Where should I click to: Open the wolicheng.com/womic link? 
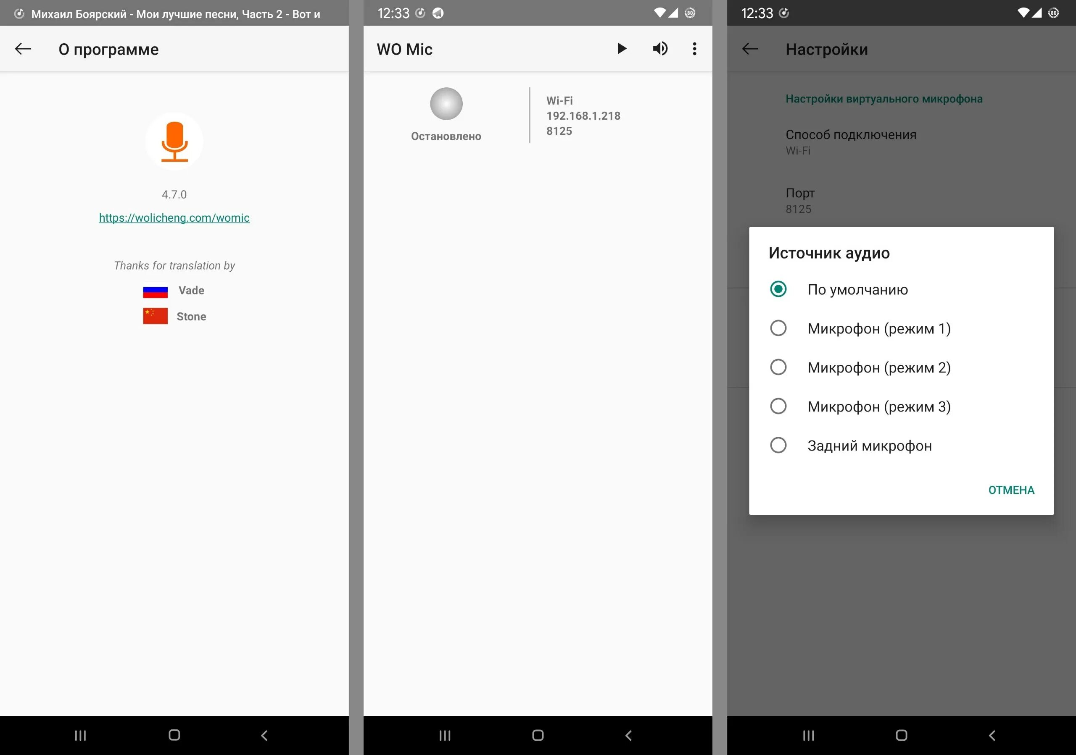(174, 218)
